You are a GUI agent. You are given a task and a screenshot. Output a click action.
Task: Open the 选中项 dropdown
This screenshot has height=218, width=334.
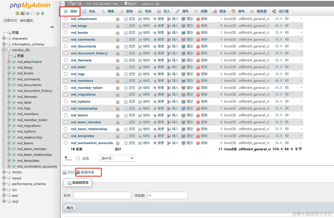pyautogui.click(x=117, y=158)
